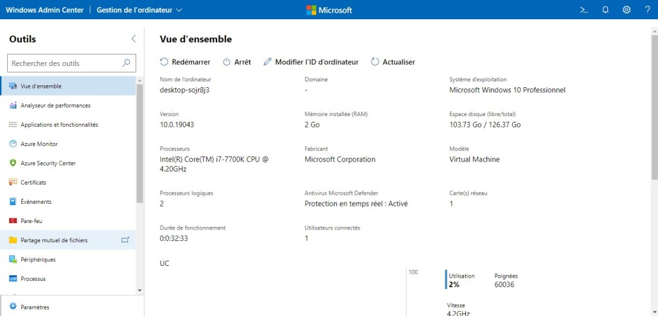Open Événements in the tools list
This screenshot has width=658, height=316.
tap(36, 202)
